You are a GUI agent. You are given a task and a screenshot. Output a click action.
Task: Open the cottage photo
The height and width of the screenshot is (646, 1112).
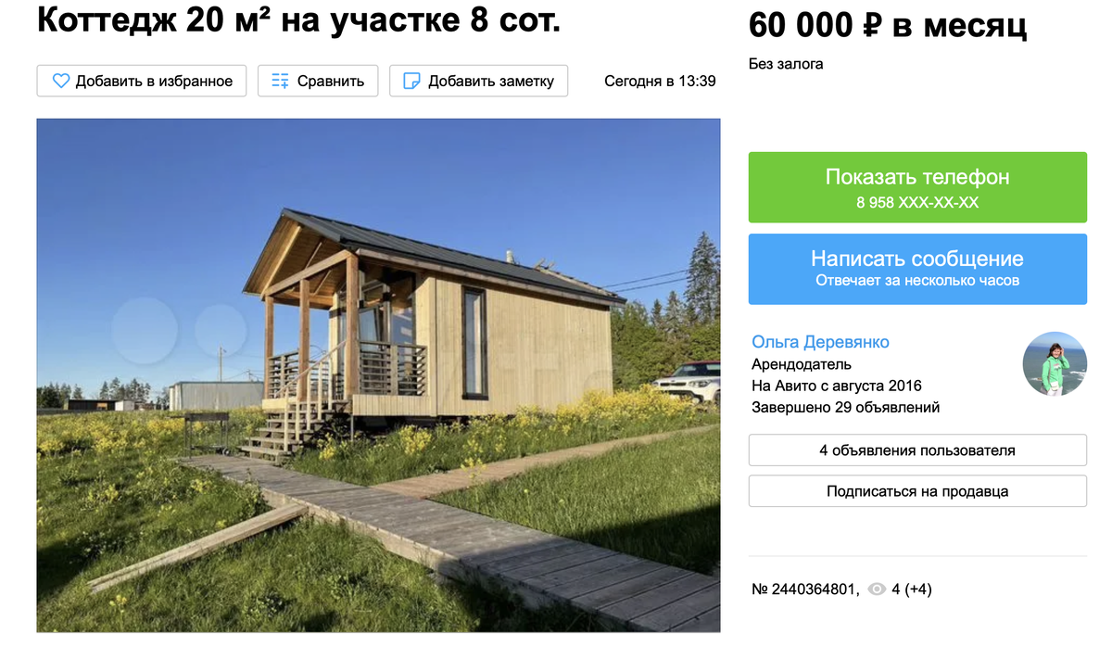(378, 375)
